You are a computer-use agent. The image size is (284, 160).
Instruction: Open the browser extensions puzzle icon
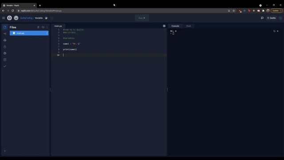click(x=263, y=11)
